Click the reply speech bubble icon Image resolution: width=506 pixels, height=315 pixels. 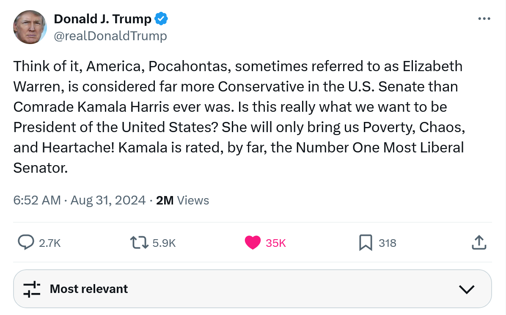(26, 243)
